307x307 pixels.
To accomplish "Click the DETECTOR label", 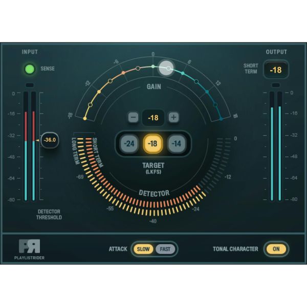I will pyautogui.click(x=154, y=193).
